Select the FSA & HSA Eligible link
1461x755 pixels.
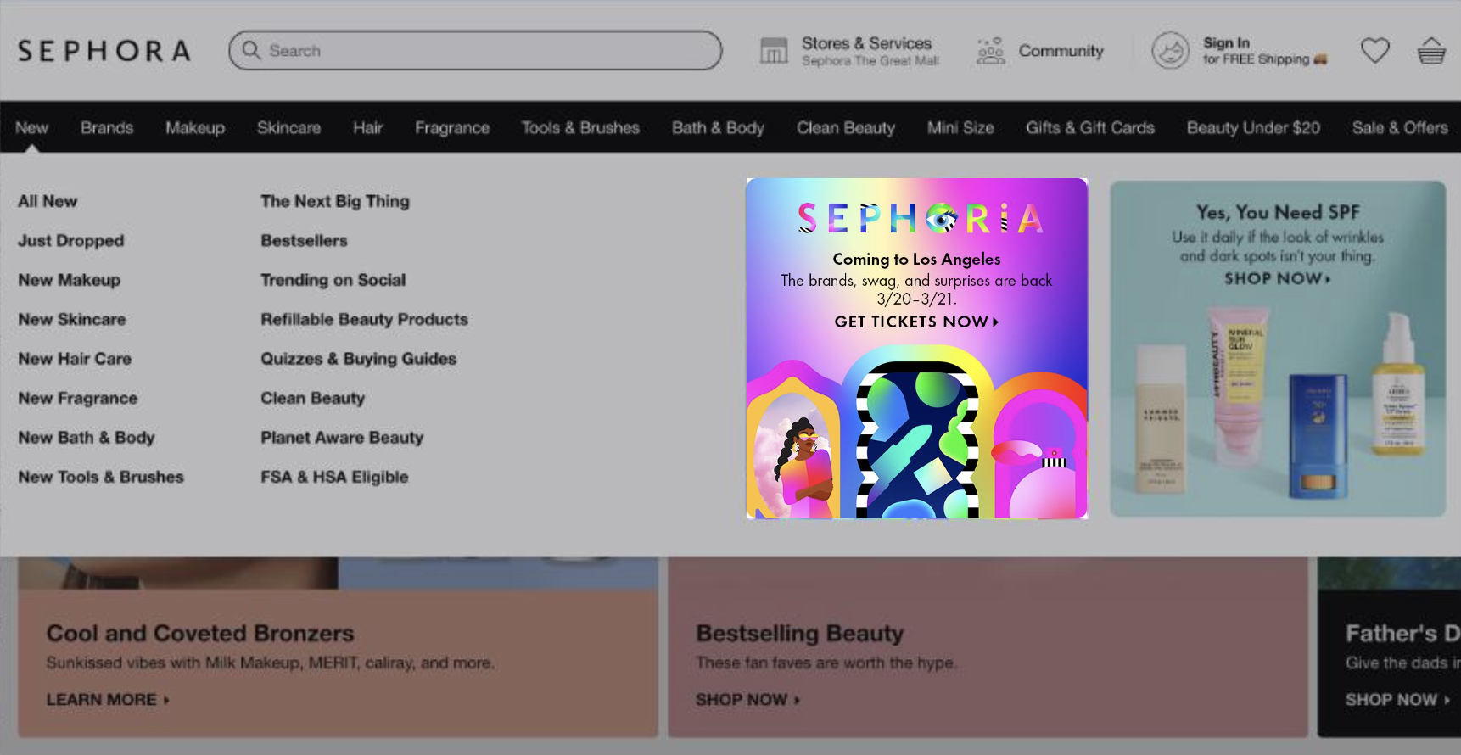[x=334, y=477]
